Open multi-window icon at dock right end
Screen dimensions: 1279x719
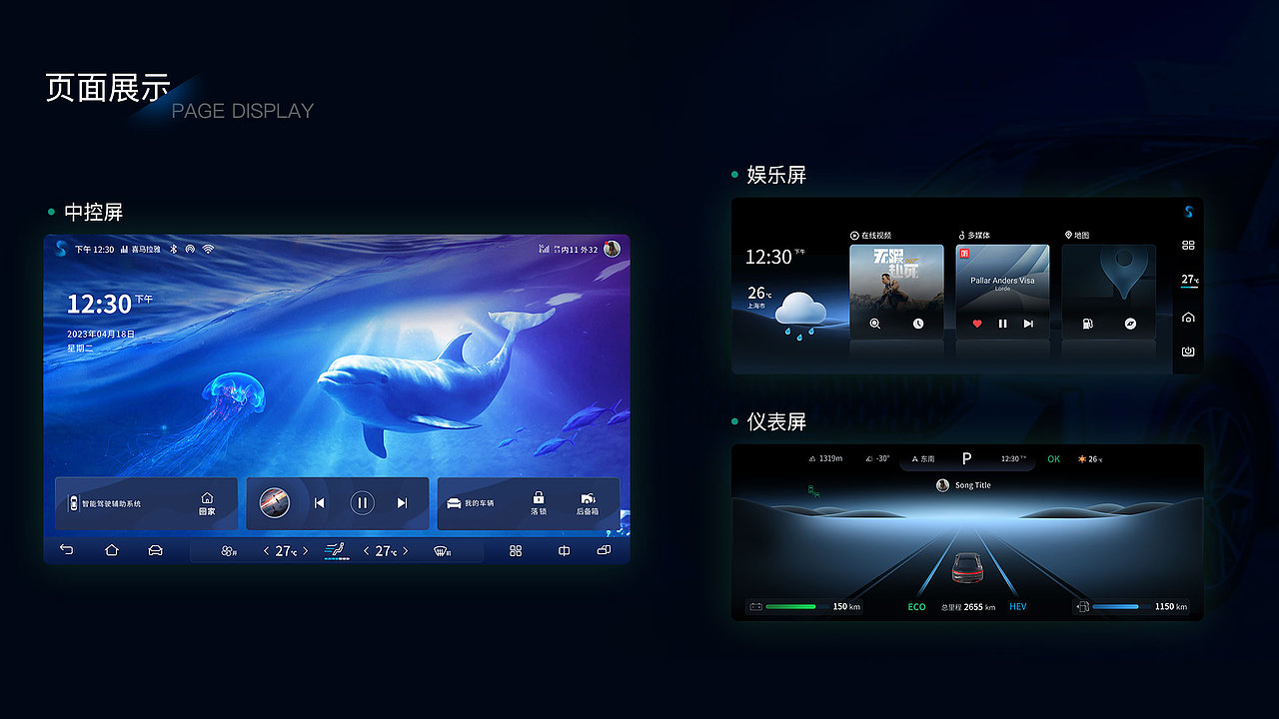(604, 550)
